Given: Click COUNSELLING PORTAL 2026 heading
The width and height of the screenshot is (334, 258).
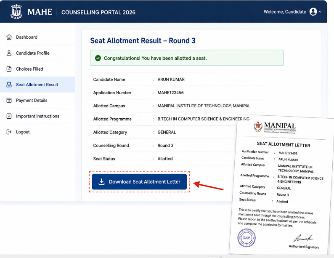Looking at the screenshot, I should click(98, 12).
